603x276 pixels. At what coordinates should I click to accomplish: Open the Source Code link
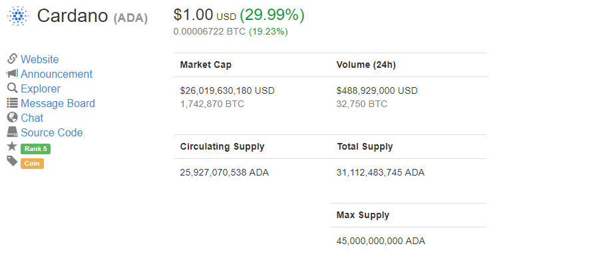click(51, 132)
